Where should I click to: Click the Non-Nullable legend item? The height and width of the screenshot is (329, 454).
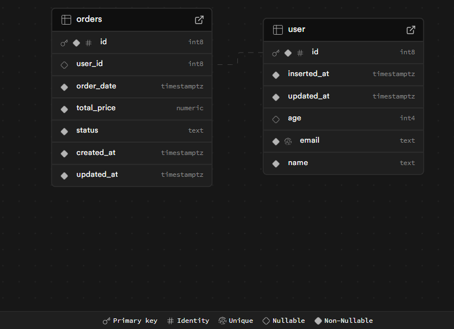[343, 321]
